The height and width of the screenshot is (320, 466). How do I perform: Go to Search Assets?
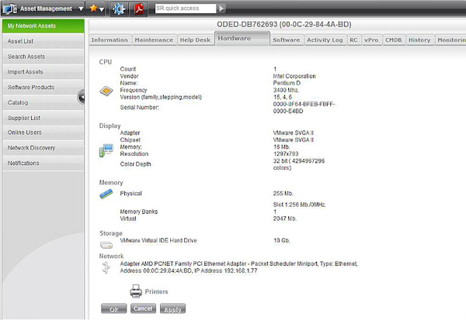tap(43, 57)
